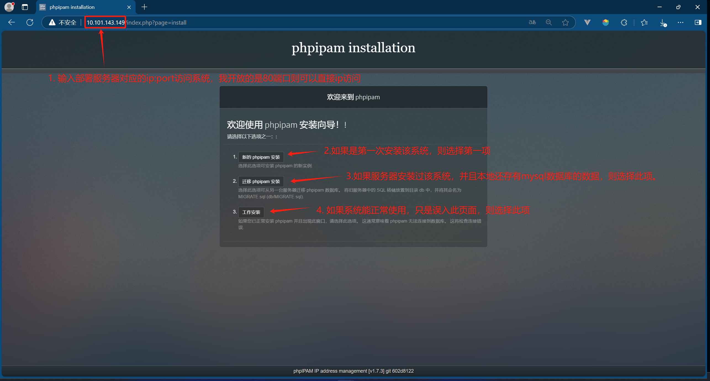Open the browser settings via ... menu
This screenshot has height=381, width=710.
pos(680,22)
